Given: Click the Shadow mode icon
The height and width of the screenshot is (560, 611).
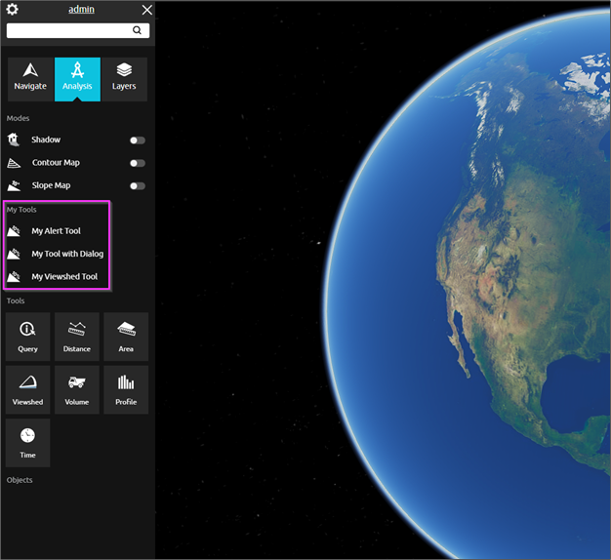Looking at the screenshot, I should [x=14, y=140].
